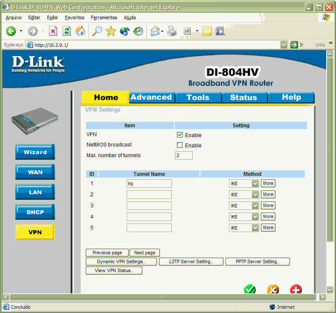Screen dimensions: 336x313
Task: Open the WAN settings sidebar button
Action: pos(35,172)
